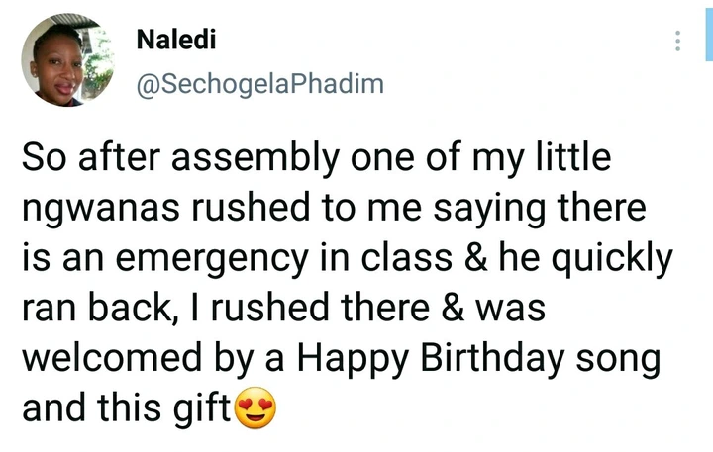713x452 pixels.
Task: Click the word 'ngwanas' in the tweet
Action: pos(101,208)
